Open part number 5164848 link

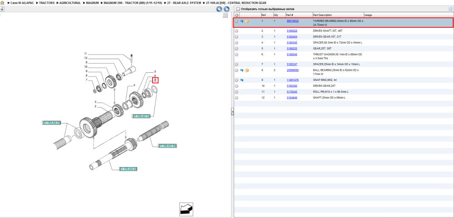pos(292,98)
